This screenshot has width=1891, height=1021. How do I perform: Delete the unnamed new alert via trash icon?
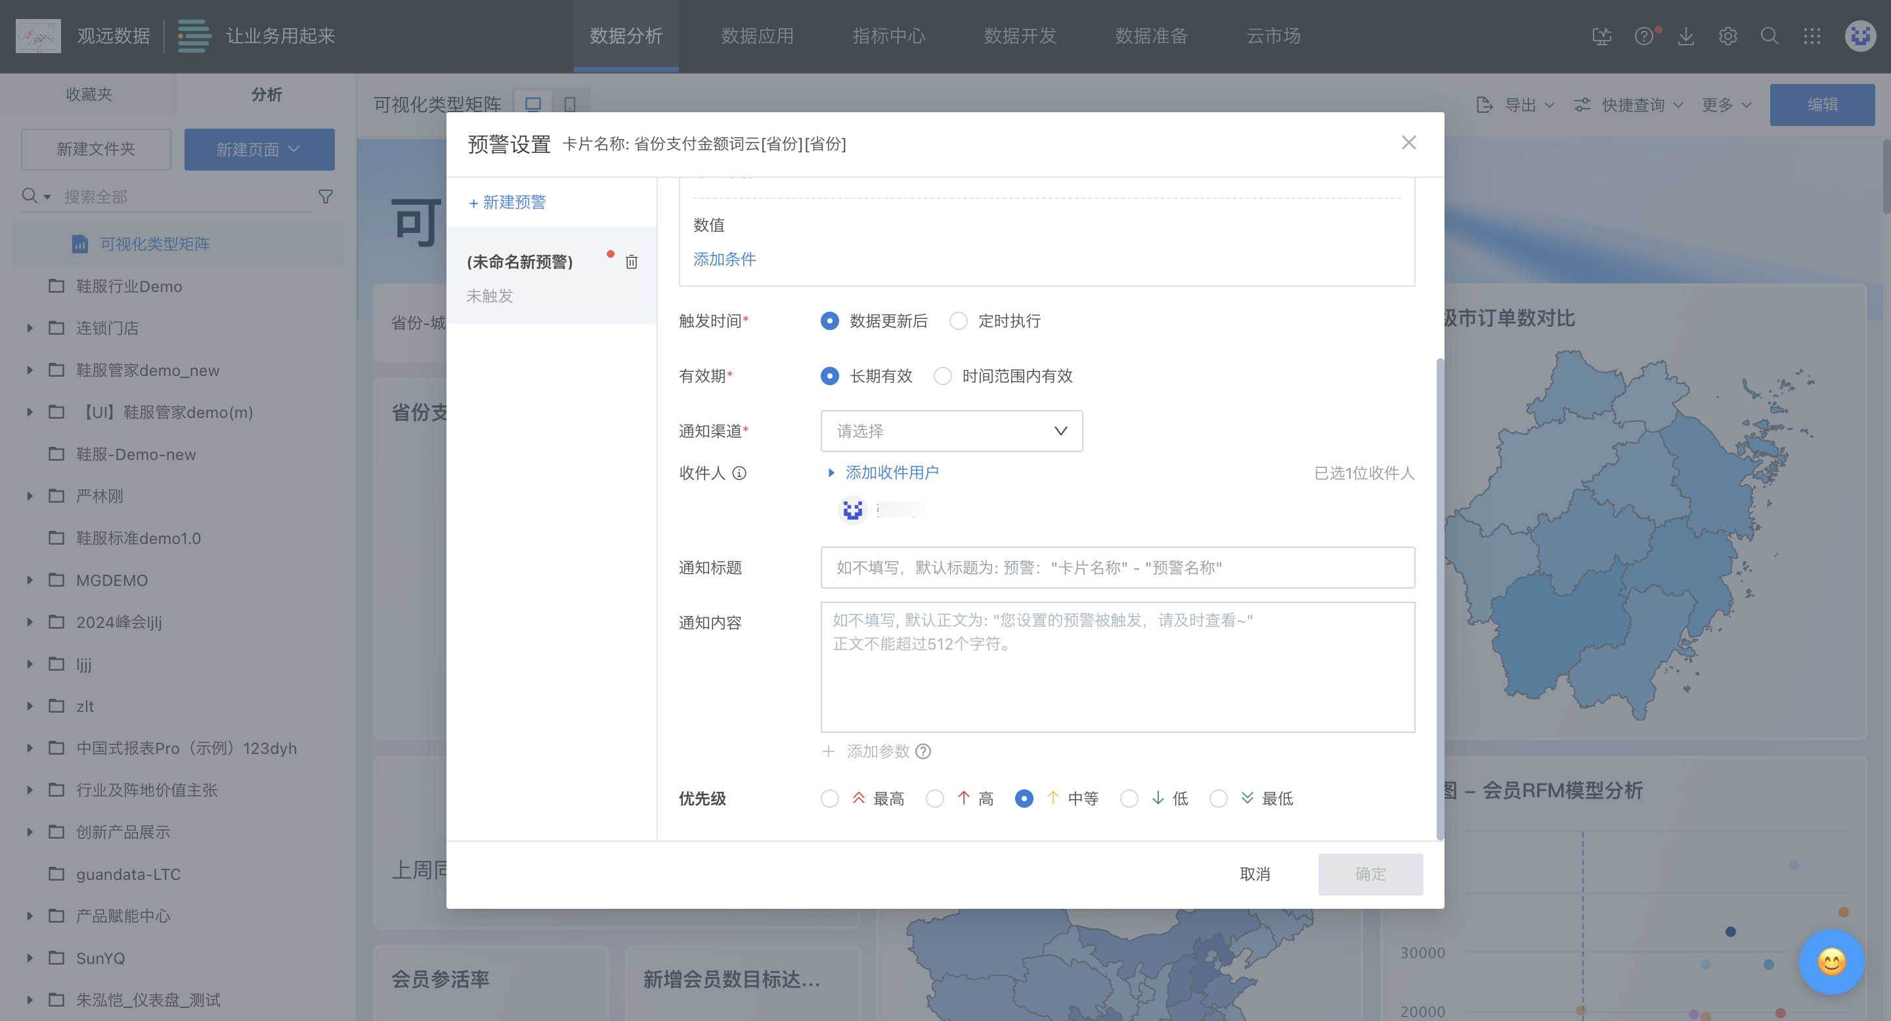(x=631, y=262)
